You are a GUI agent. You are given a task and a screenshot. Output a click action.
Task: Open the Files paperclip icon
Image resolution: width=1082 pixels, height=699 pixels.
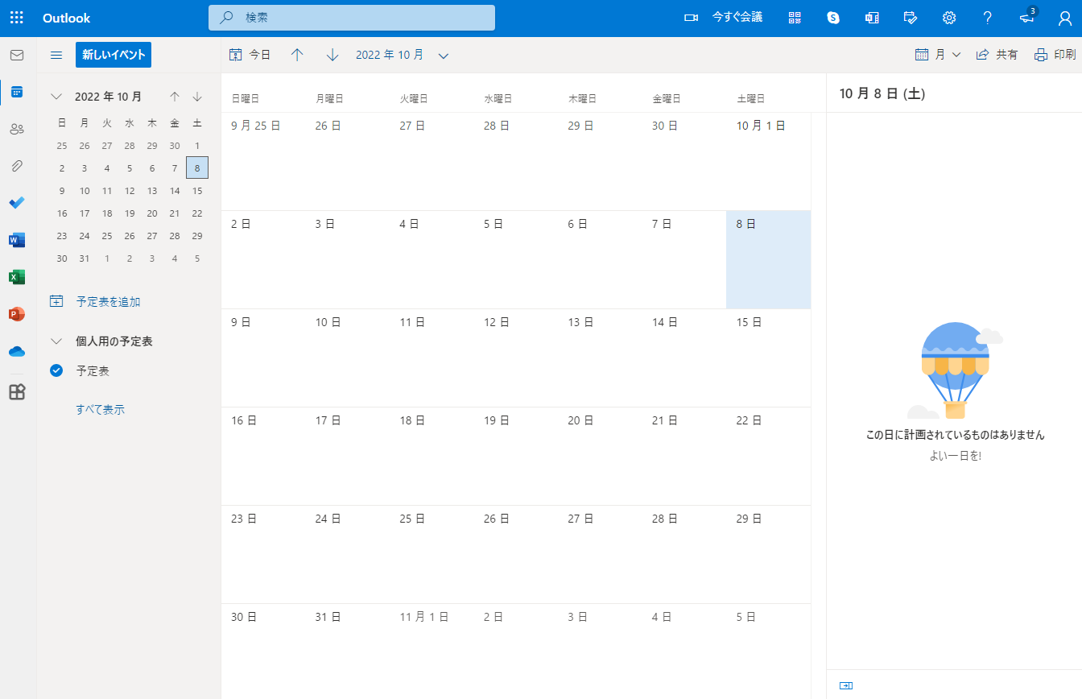[17, 166]
